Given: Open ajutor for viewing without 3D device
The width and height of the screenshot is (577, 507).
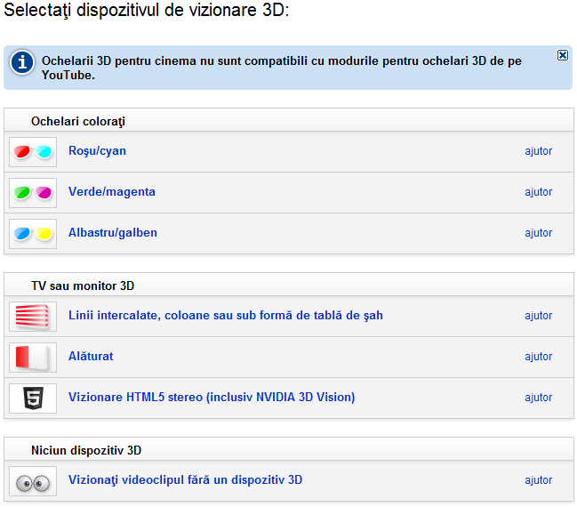Looking at the screenshot, I should click(539, 480).
